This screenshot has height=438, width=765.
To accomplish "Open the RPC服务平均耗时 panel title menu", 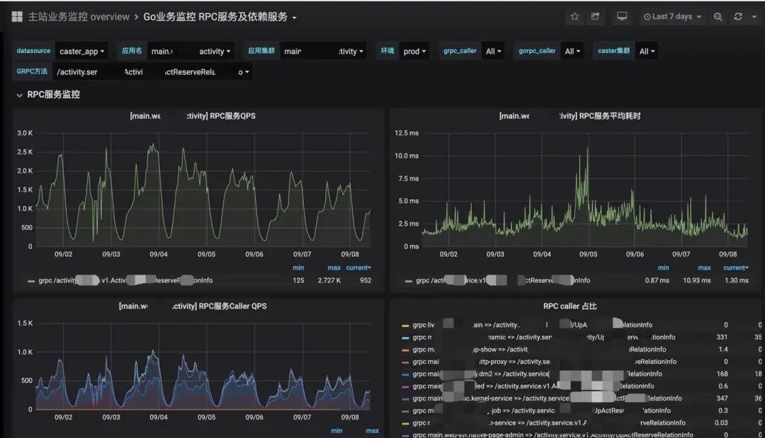I will point(569,116).
